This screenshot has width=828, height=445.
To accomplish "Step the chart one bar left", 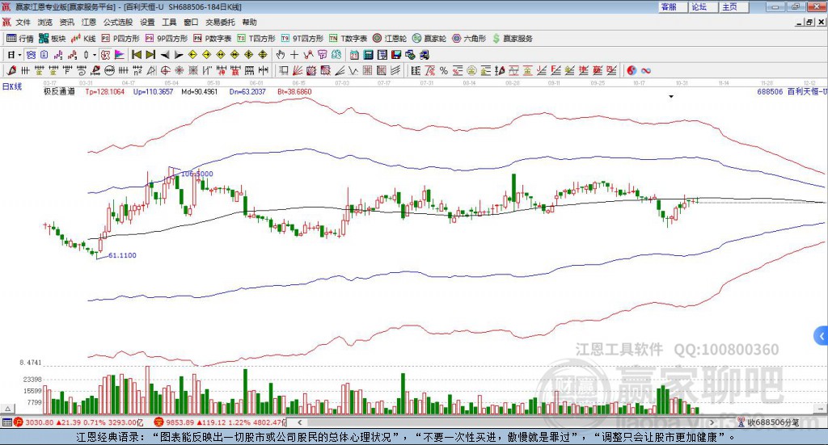I will [165, 55].
